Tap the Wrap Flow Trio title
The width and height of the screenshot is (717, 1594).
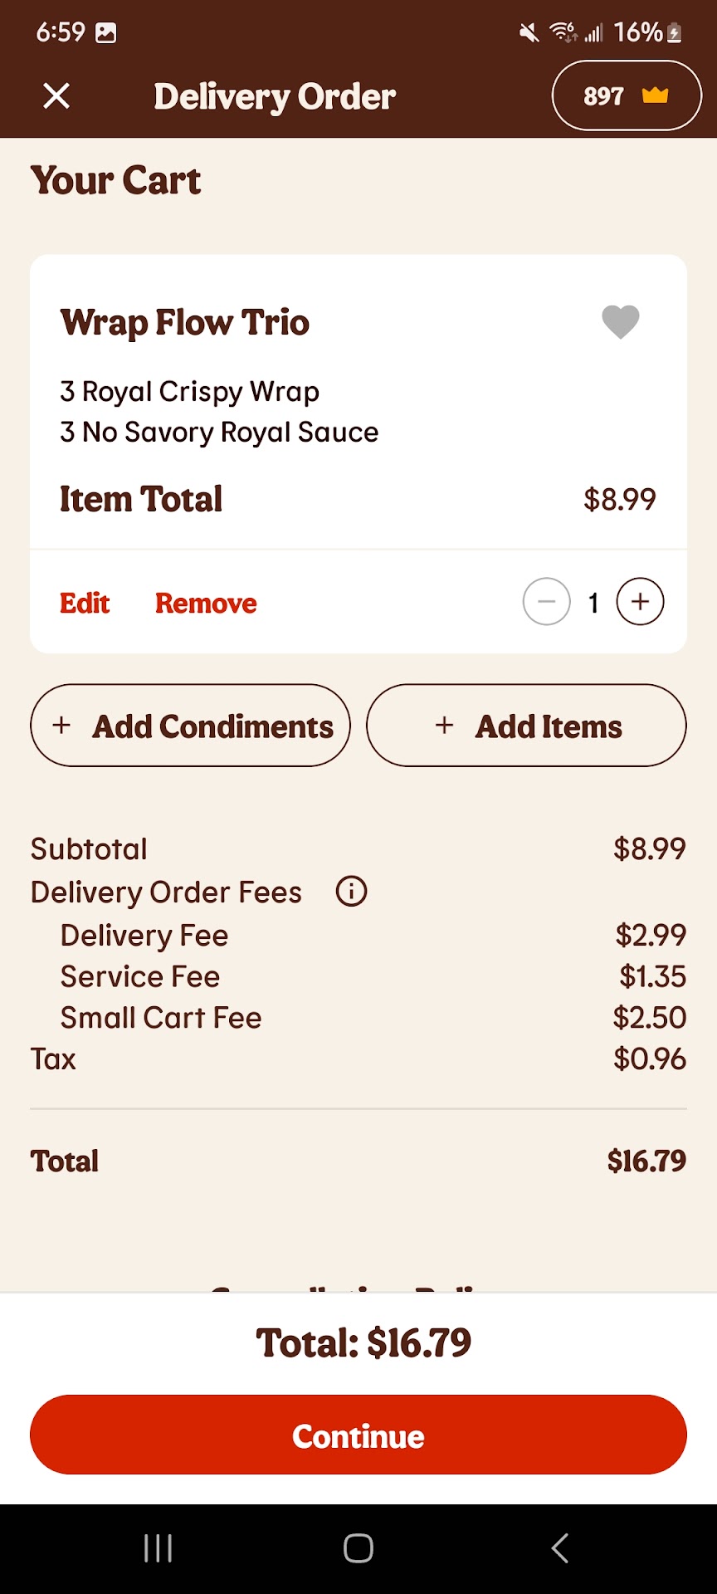[x=185, y=323]
